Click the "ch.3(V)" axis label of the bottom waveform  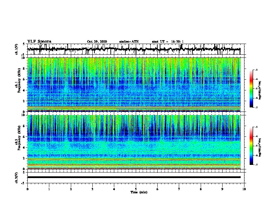pyautogui.click(x=17, y=178)
